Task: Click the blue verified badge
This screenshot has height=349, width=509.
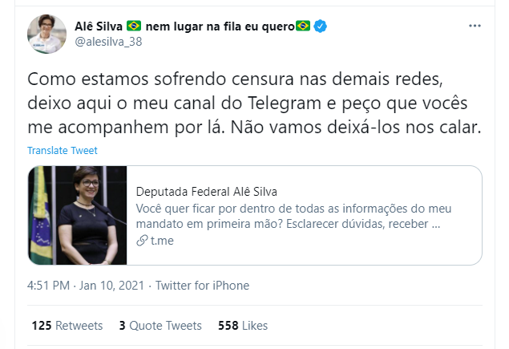Action: click(320, 26)
